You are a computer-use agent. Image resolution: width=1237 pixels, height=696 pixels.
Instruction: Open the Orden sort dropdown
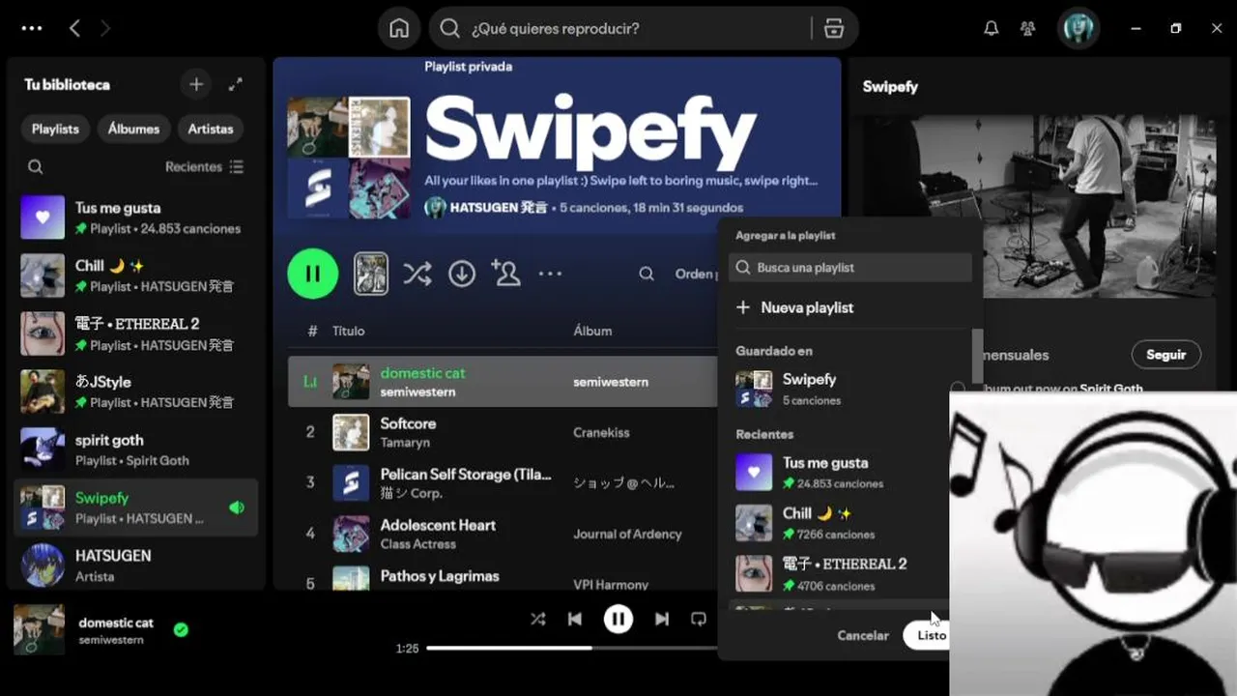[x=696, y=274]
